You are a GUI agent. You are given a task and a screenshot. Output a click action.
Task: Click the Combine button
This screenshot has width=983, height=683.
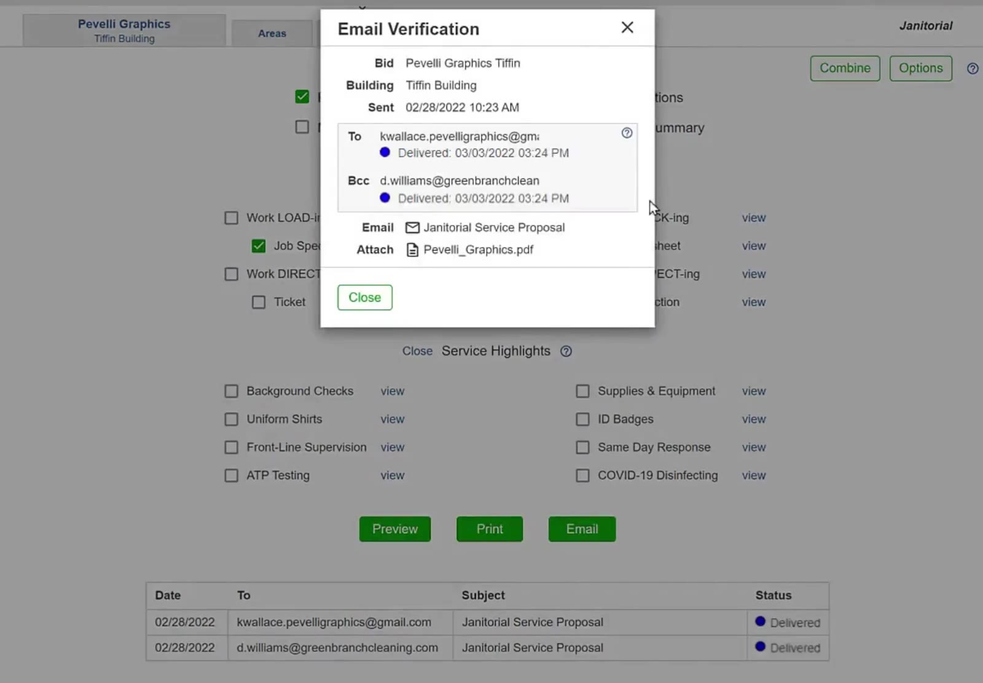tap(845, 68)
